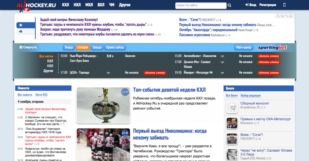Open 11:05 news С.Калинин: не слышал
309x161 pixels.
[46, 121]
